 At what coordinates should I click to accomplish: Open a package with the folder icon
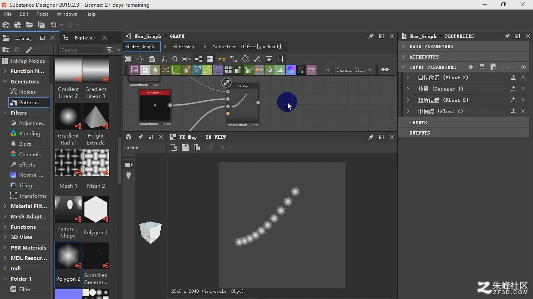point(30,25)
